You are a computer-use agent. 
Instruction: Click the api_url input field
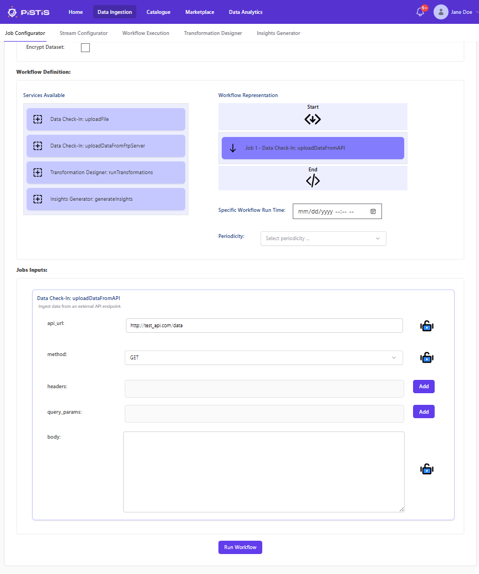point(264,326)
